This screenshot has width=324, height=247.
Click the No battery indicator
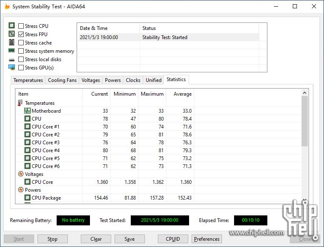click(x=73, y=220)
